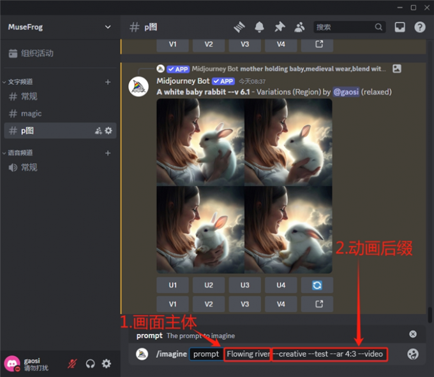The height and width of the screenshot is (377, 434).
Task: Click the APP badge beside Midjourney Bot
Action: coord(223,82)
